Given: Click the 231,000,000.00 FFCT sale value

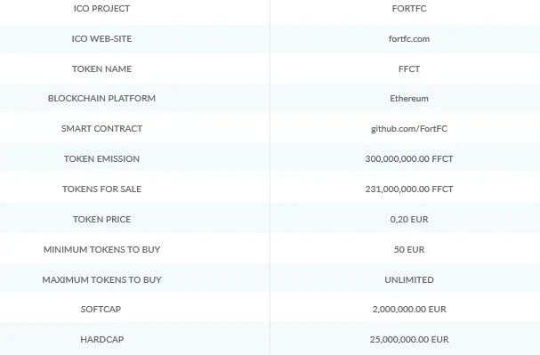Looking at the screenshot, I should click(x=409, y=190).
